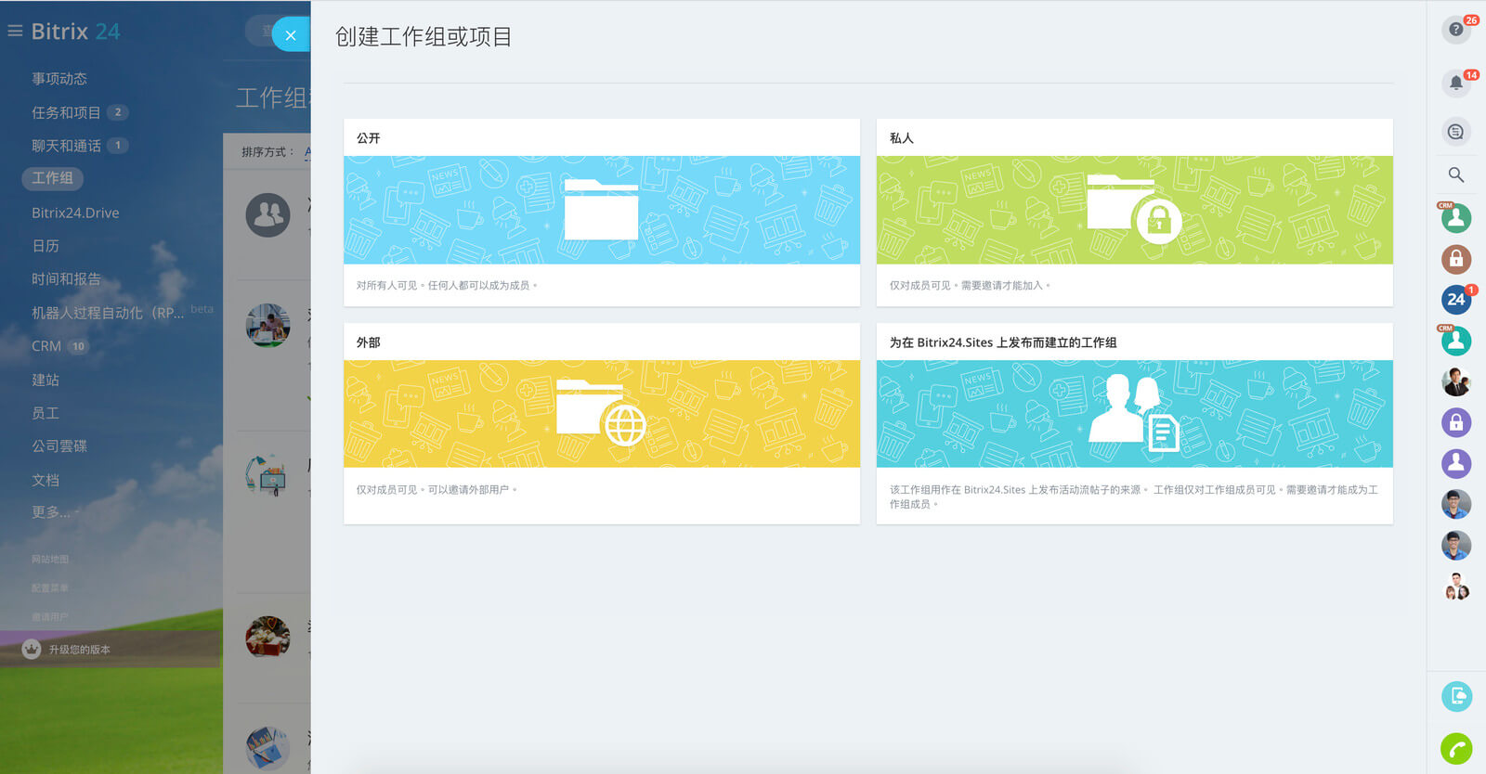Image resolution: width=1486 pixels, height=774 pixels.
Task: Select the 私人 private workgroup card
Action: pos(1134,213)
